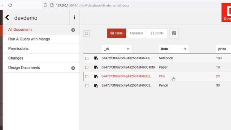Open the item column dropdown
The image size is (231, 130).
point(174,49)
